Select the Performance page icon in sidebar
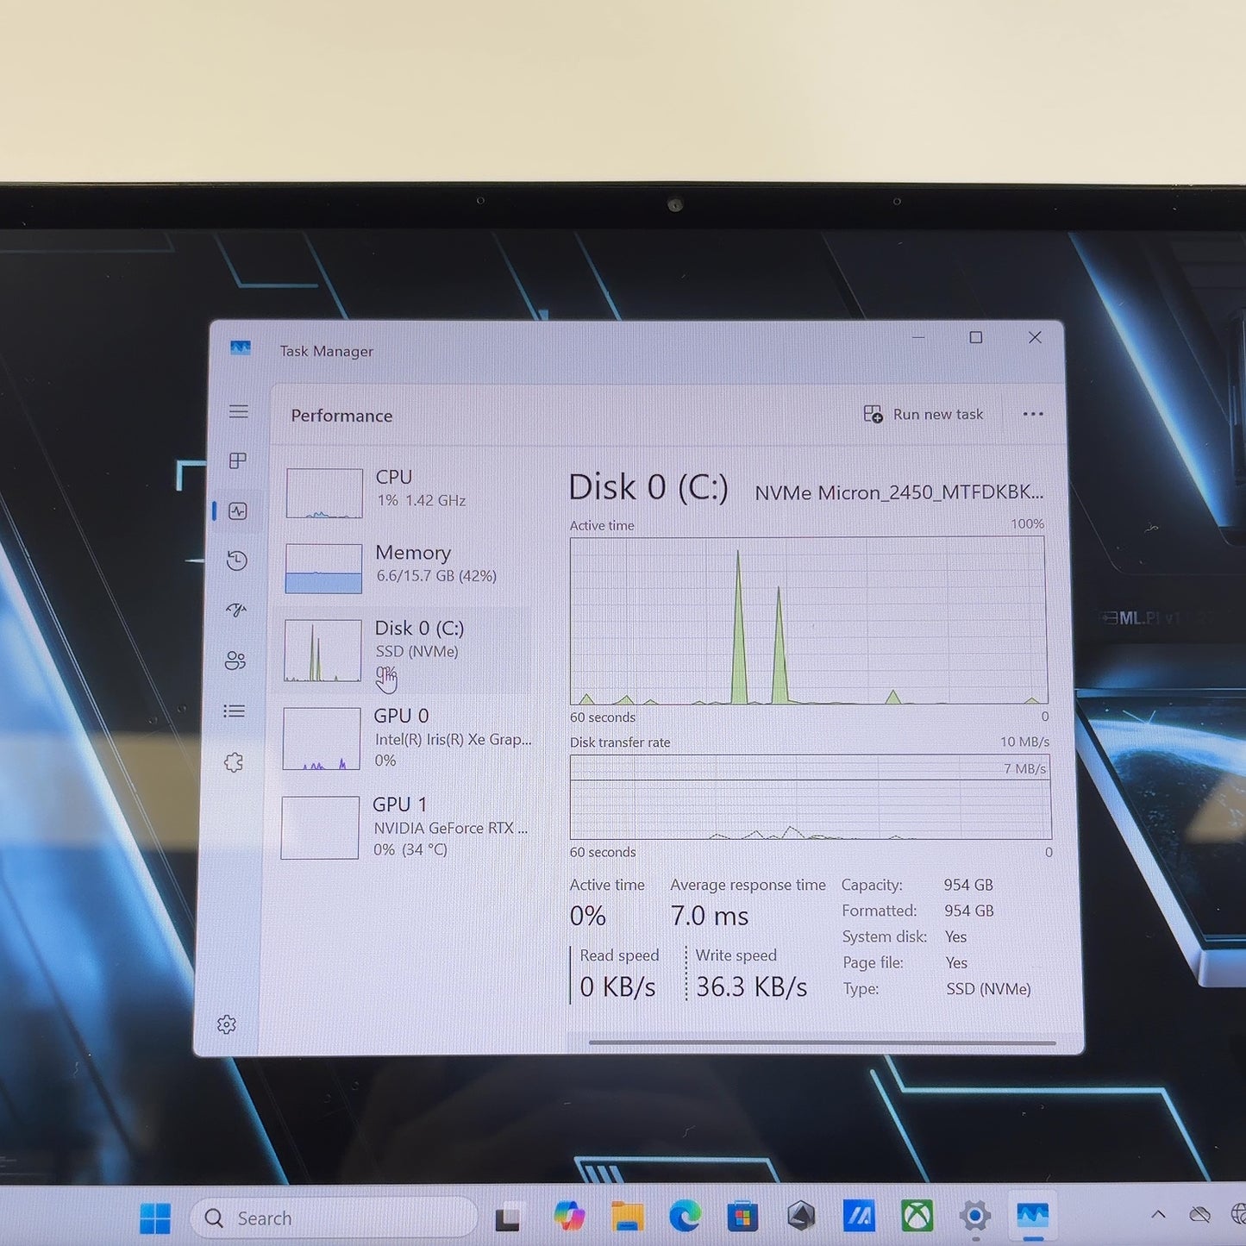Screen dimensions: 1246x1246 point(238,511)
